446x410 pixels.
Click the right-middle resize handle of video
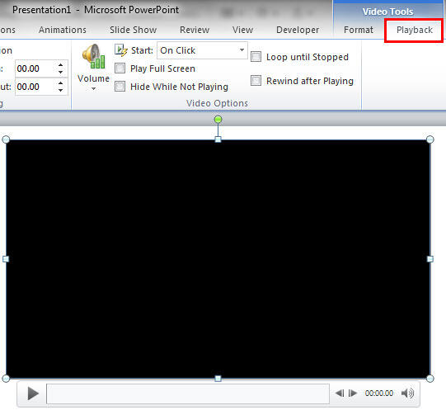tap(430, 259)
